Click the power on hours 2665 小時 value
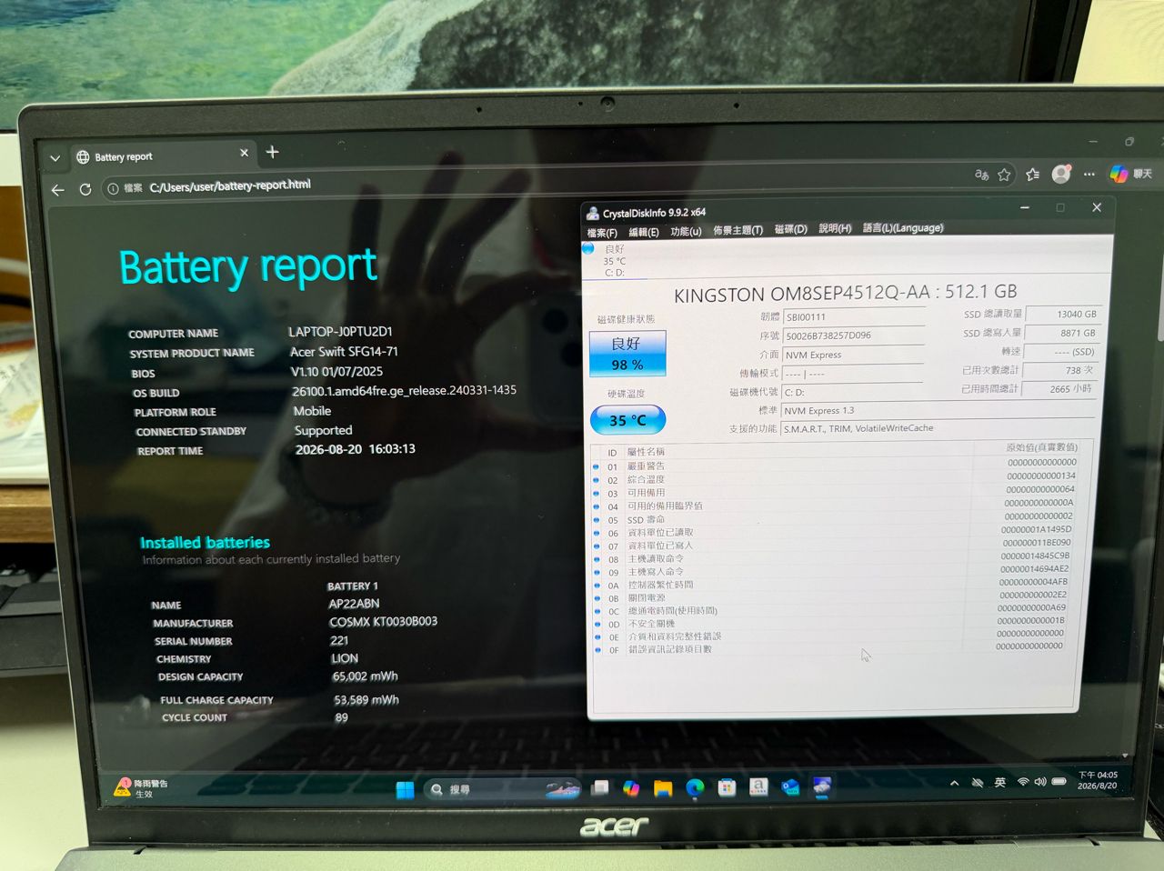1164x871 pixels. [1059, 389]
